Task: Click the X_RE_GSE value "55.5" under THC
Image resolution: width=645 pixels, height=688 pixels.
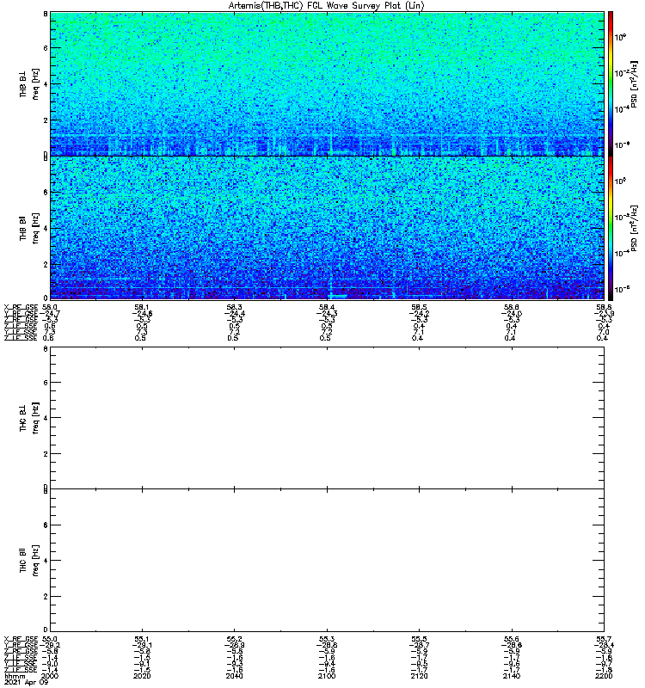Action: pyautogui.click(x=419, y=639)
